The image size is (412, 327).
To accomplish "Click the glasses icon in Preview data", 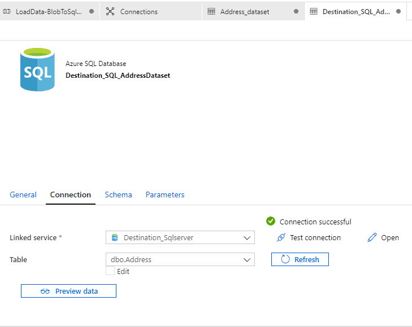I will 45,291.
